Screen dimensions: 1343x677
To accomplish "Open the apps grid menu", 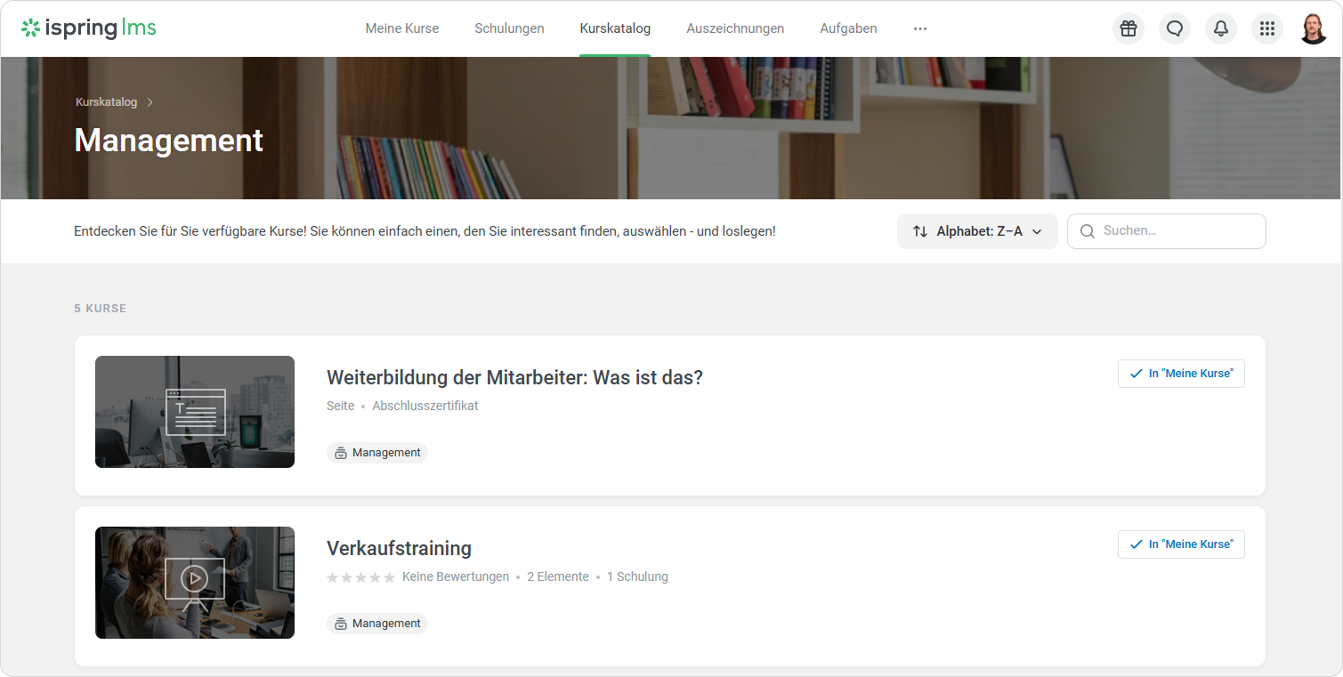I will (x=1267, y=28).
